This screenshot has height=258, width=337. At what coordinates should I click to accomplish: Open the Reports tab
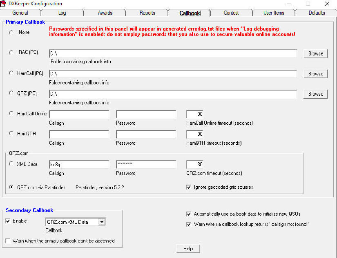[x=147, y=13]
